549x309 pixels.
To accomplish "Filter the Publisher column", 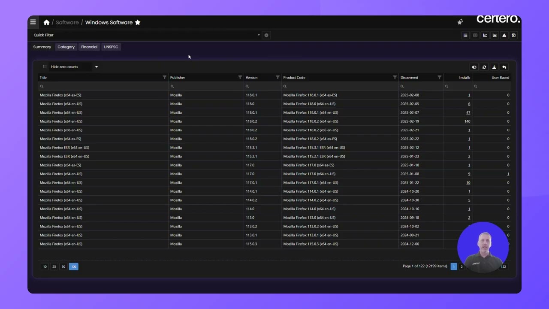I will (240, 77).
